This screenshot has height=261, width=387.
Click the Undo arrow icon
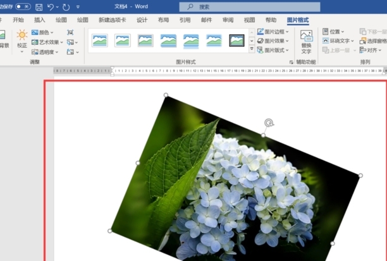pos(51,7)
